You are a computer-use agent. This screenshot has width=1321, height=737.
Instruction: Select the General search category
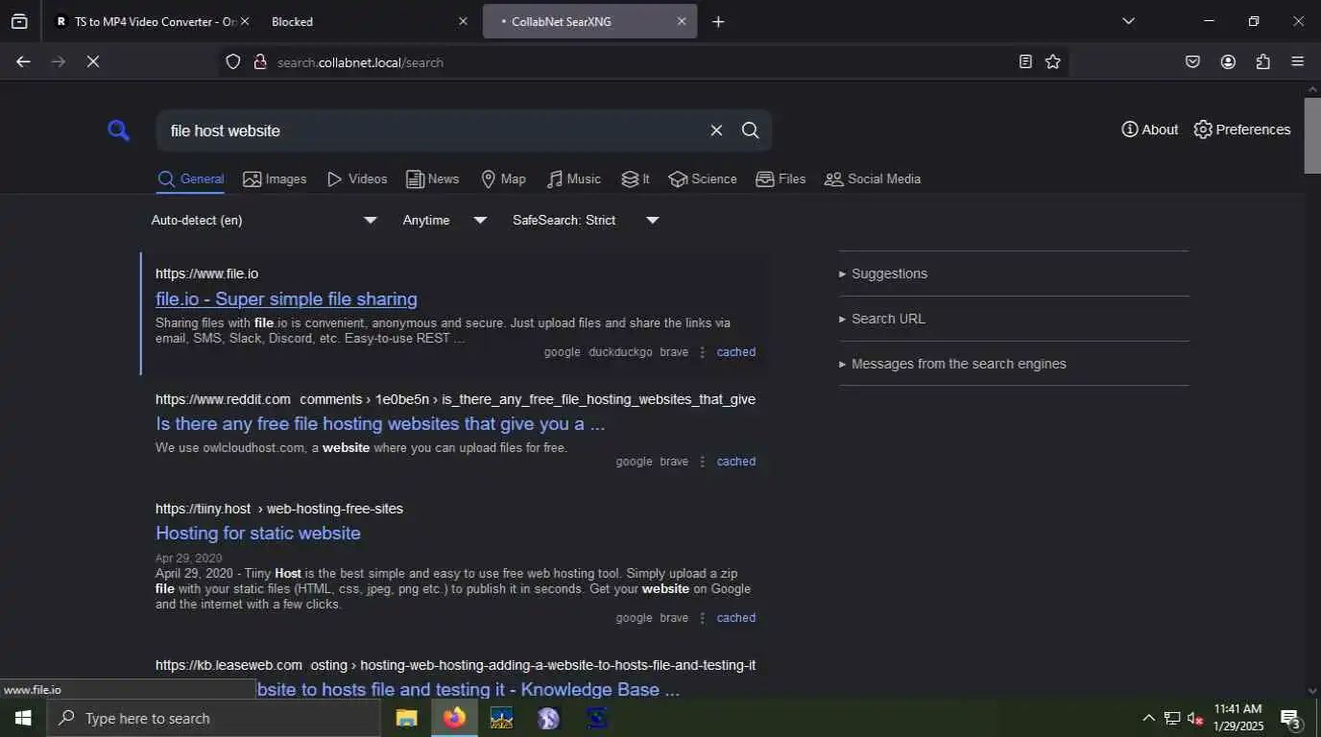[191, 179]
